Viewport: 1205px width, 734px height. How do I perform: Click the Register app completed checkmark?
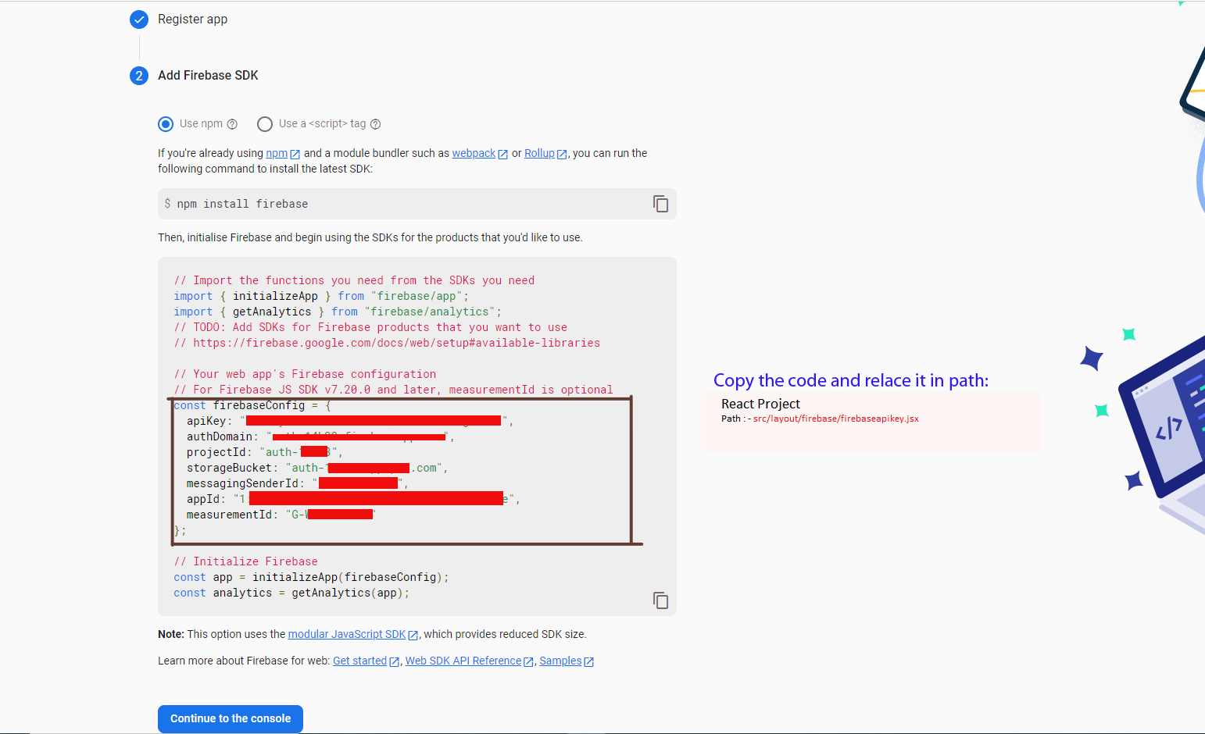(139, 20)
